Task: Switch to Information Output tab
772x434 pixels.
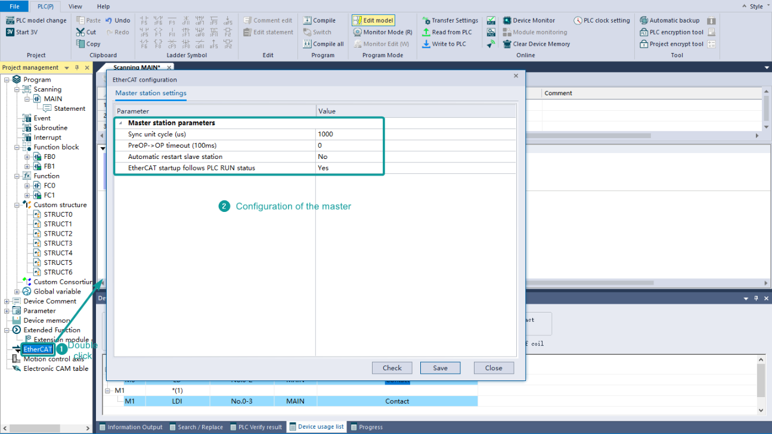Action: click(131, 427)
